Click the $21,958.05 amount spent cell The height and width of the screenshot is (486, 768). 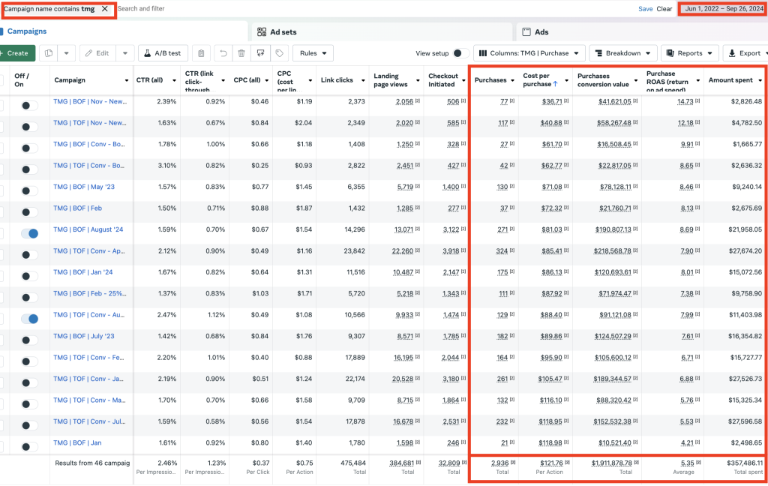coord(745,229)
